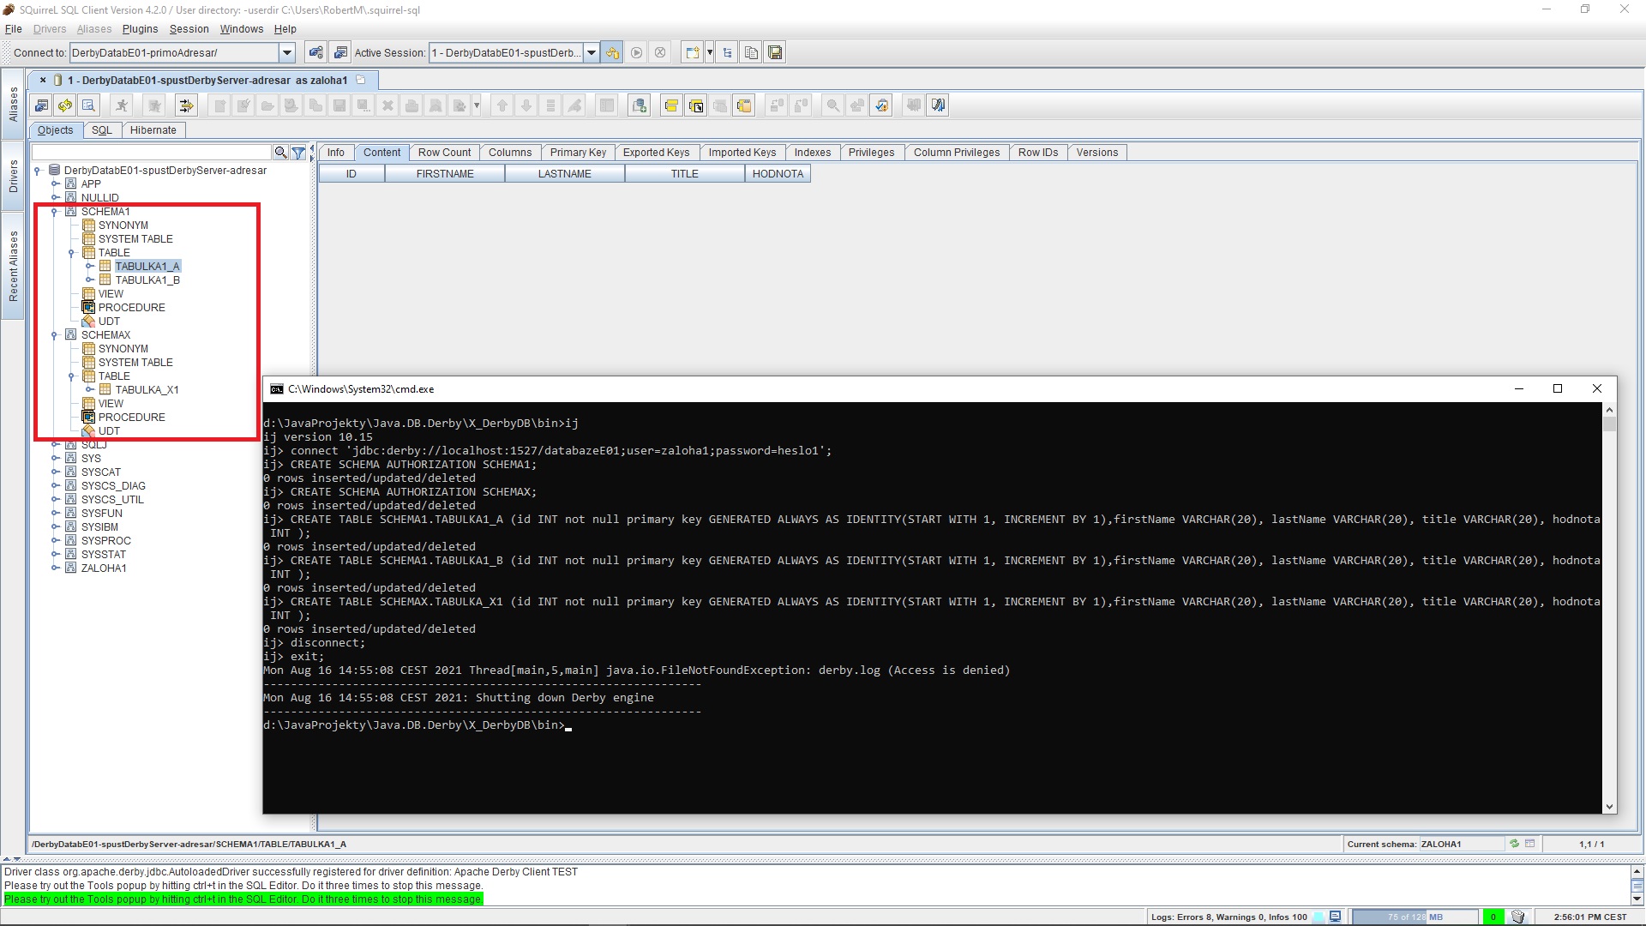This screenshot has height=926, width=1646.
Task: Click the database with green plus icon
Action: (x=639, y=105)
